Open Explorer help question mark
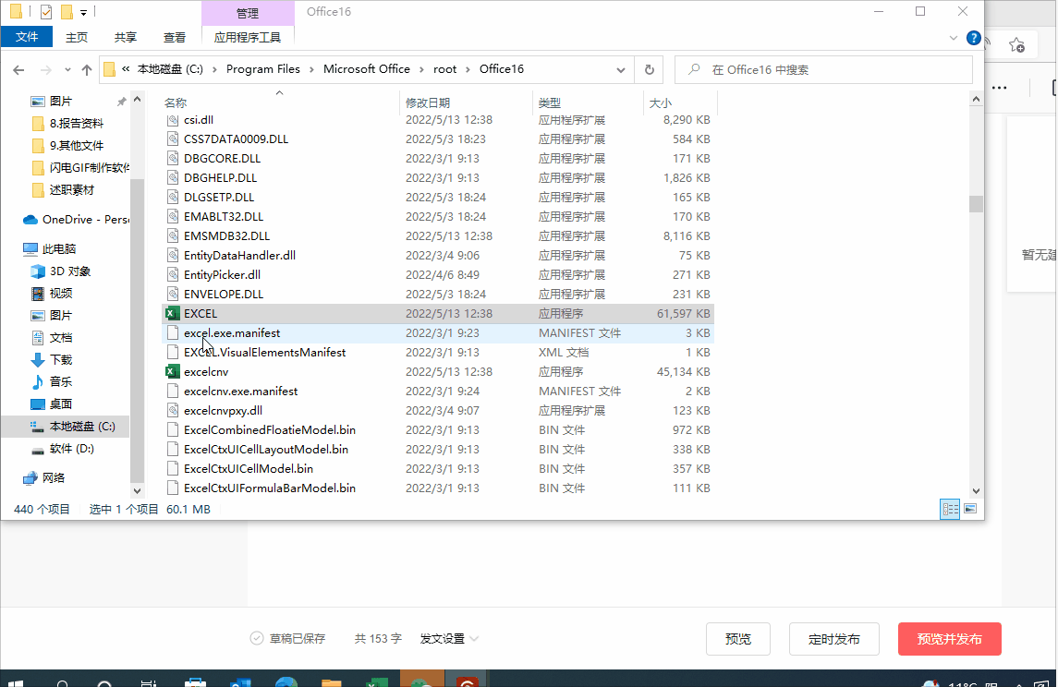Image resolution: width=1058 pixels, height=687 pixels. pos(973,38)
